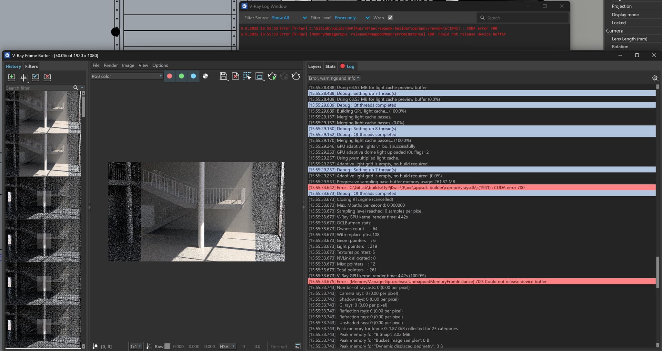
Task: Toggle the blue channel display
Action: 193,76
